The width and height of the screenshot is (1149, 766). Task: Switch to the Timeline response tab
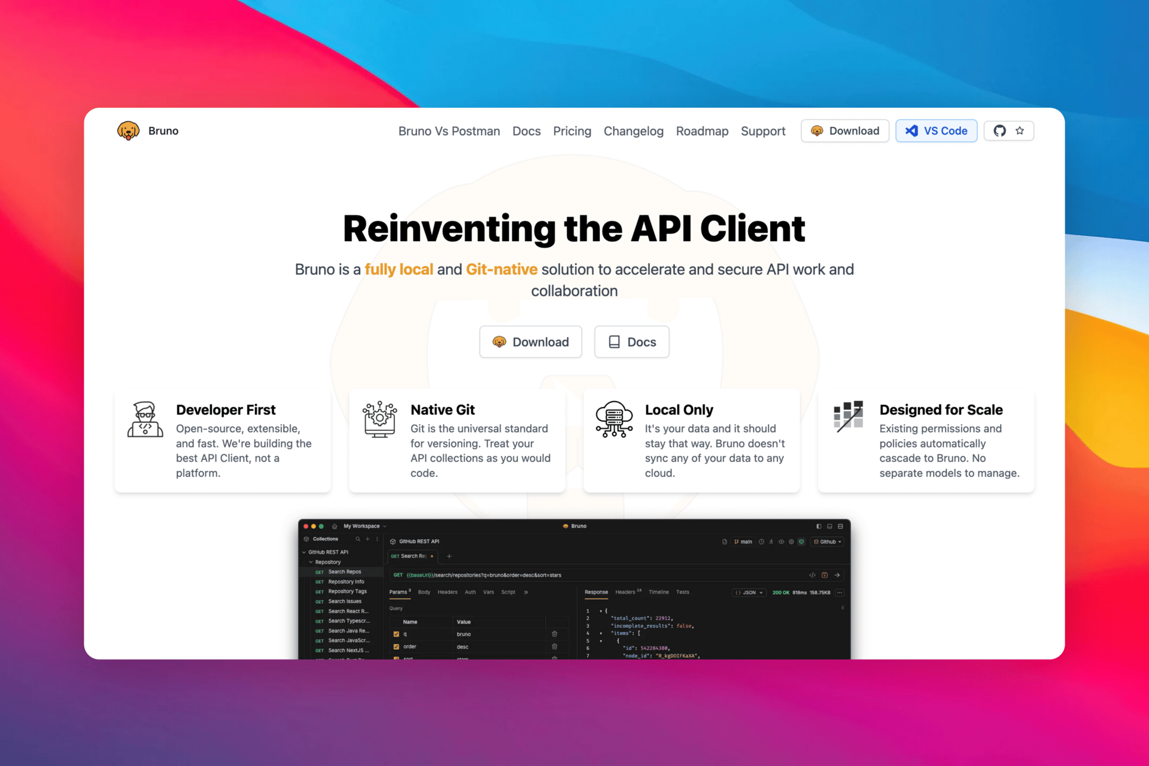click(658, 592)
